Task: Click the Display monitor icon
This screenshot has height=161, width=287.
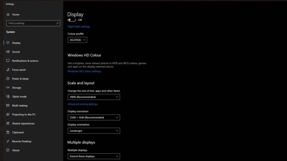Action: tap(8, 43)
